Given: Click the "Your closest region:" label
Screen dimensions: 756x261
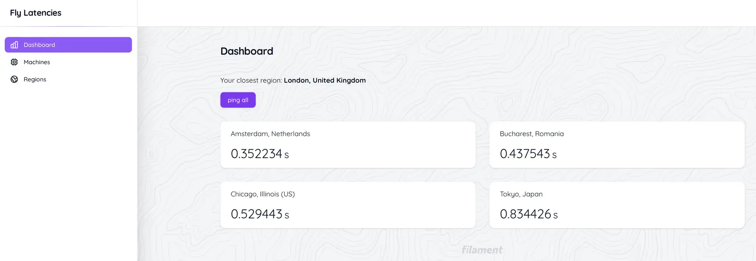Looking at the screenshot, I should tap(251, 80).
